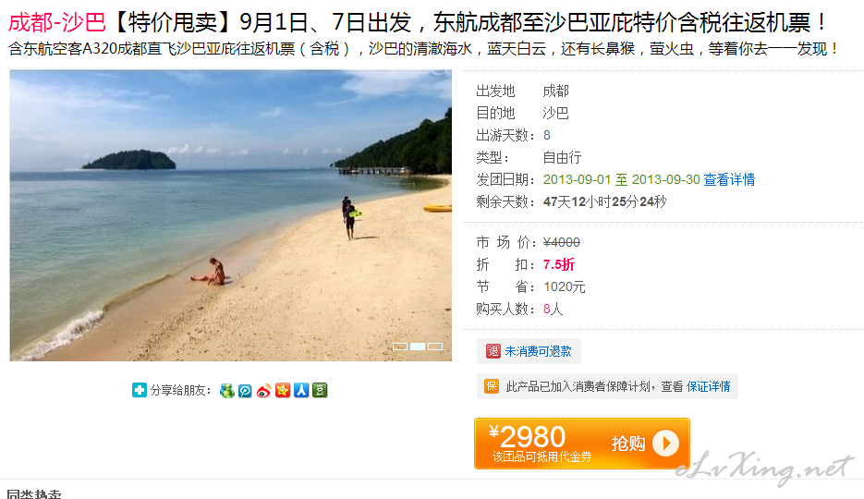The width and height of the screenshot is (864, 499).
Task: Select the second slideshow indicator
Action: tap(418, 347)
